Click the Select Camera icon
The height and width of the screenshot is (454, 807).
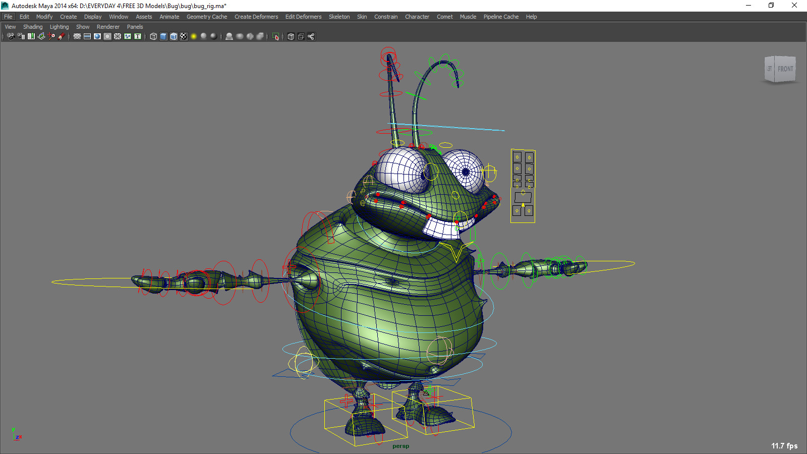point(10,36)
